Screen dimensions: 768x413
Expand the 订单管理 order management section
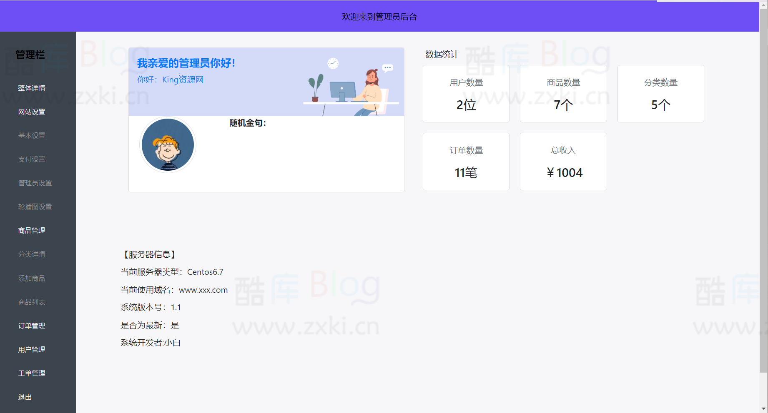(32, 326)
